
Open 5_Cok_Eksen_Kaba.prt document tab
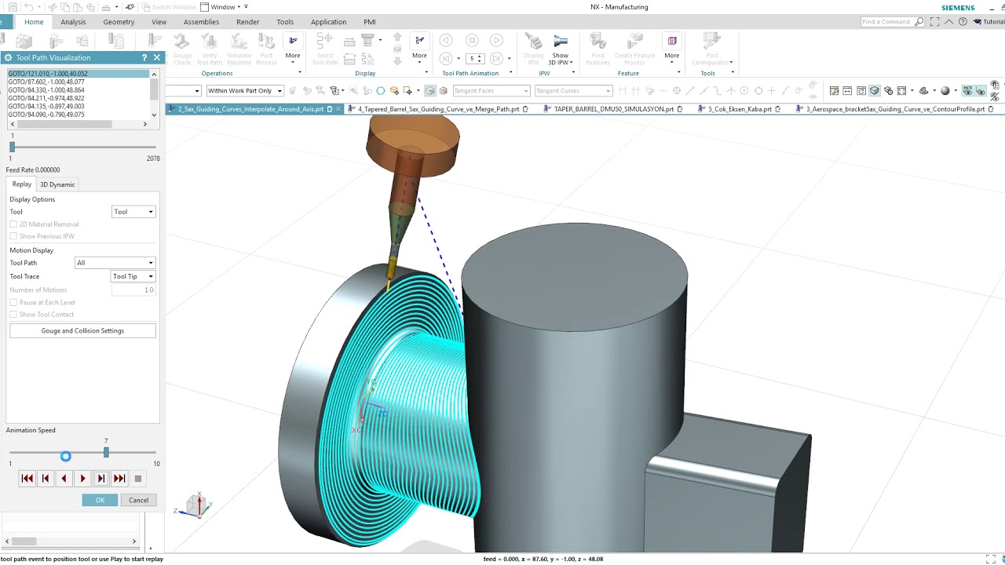coord(740,109)
